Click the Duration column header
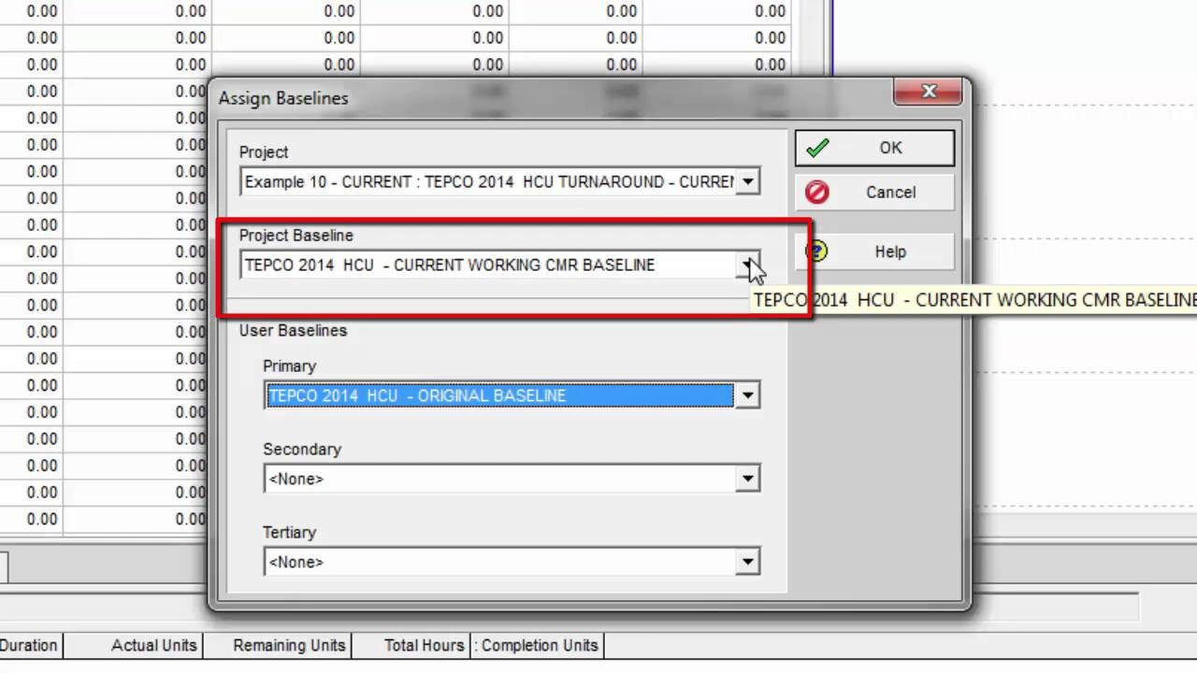Image resolution: width=1197 pixels, height=673 pixels. (x=31, y=645)
